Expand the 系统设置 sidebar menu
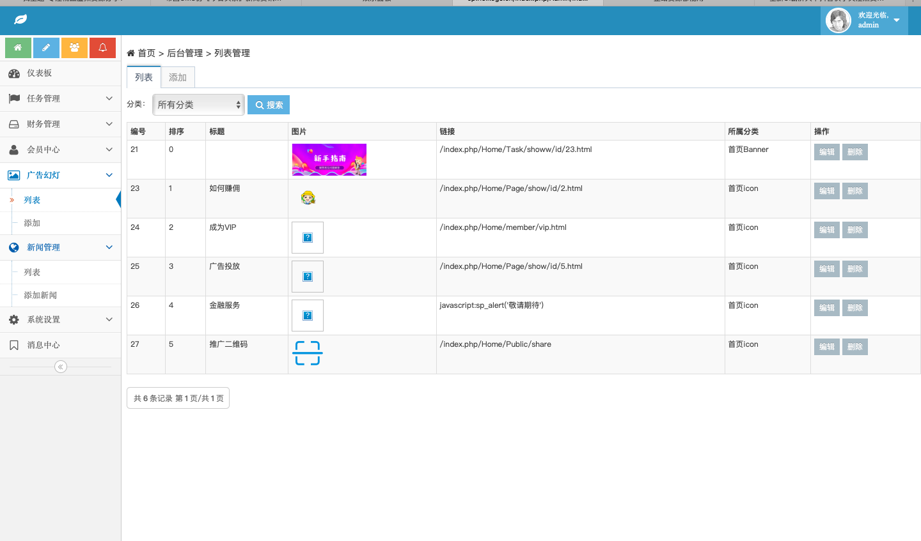 point(60,319)
